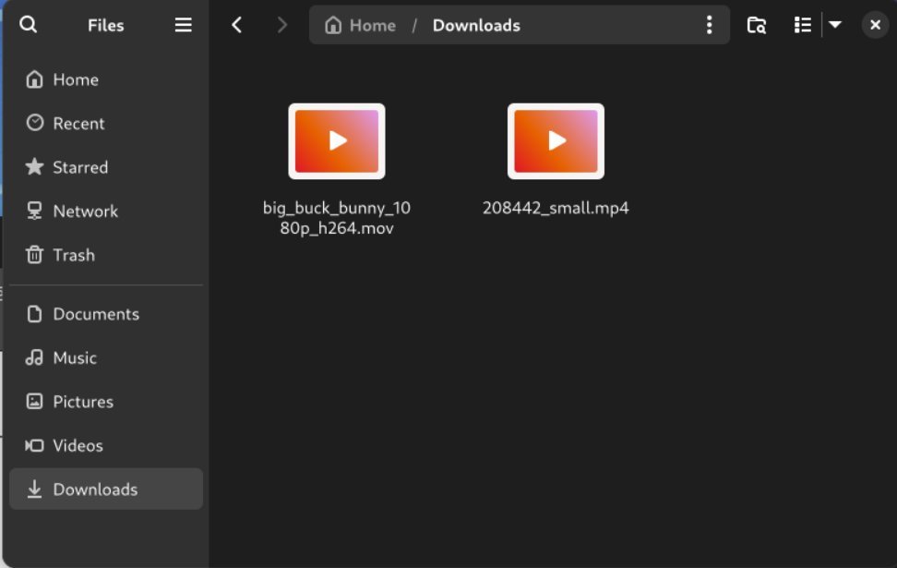Select Downloads in the sidebar
The width and height of the screenshot is (897, 568).
click(106, 489)
